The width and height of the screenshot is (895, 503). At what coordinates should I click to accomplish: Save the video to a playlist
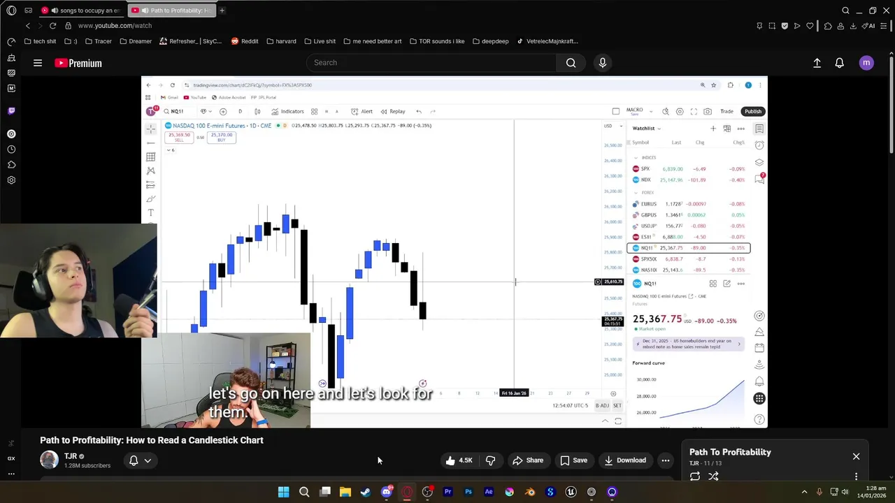coord(573,460)
